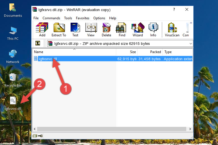Show archive Info
218x145 pixels.
pyautogui.click(x=153, y=30)
